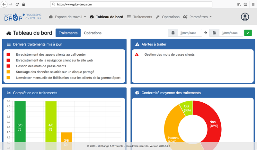Click red status square for mots de passe entry

click(x=8, y=66)
